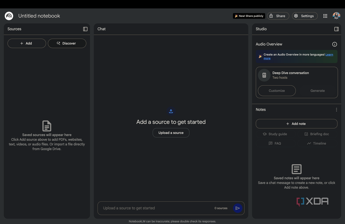Image resolution: width=345 pixels, height=224 pixels.
Task: Open the Share dialog
Action: coord(278,16)
